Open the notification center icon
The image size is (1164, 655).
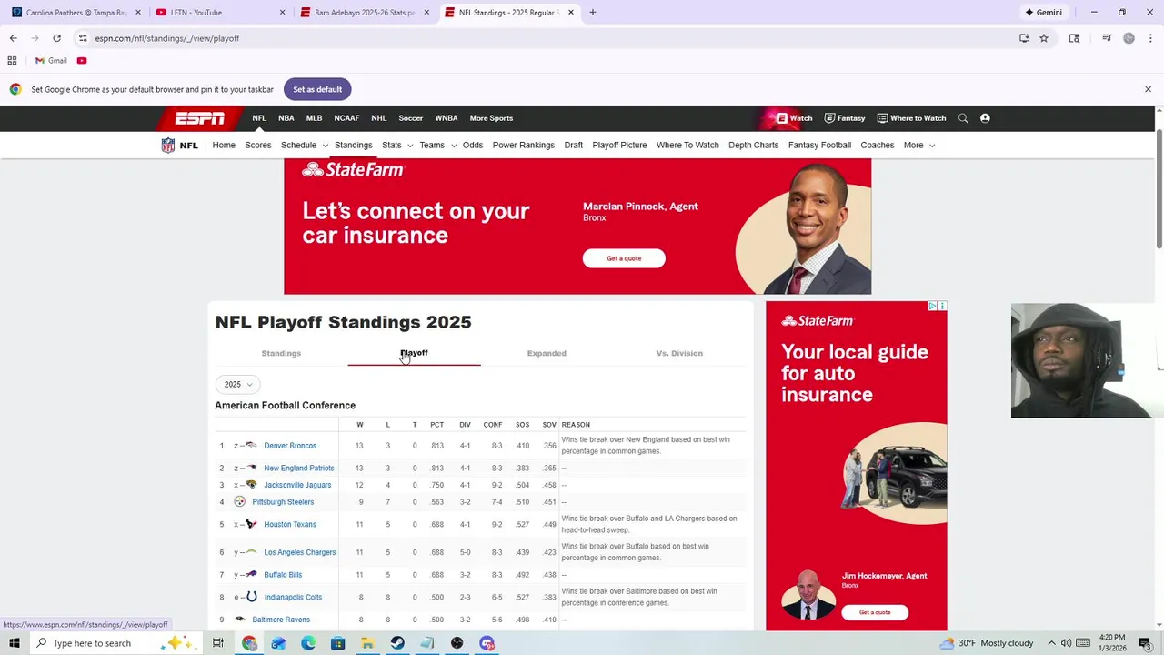(x=1145, y=643)
